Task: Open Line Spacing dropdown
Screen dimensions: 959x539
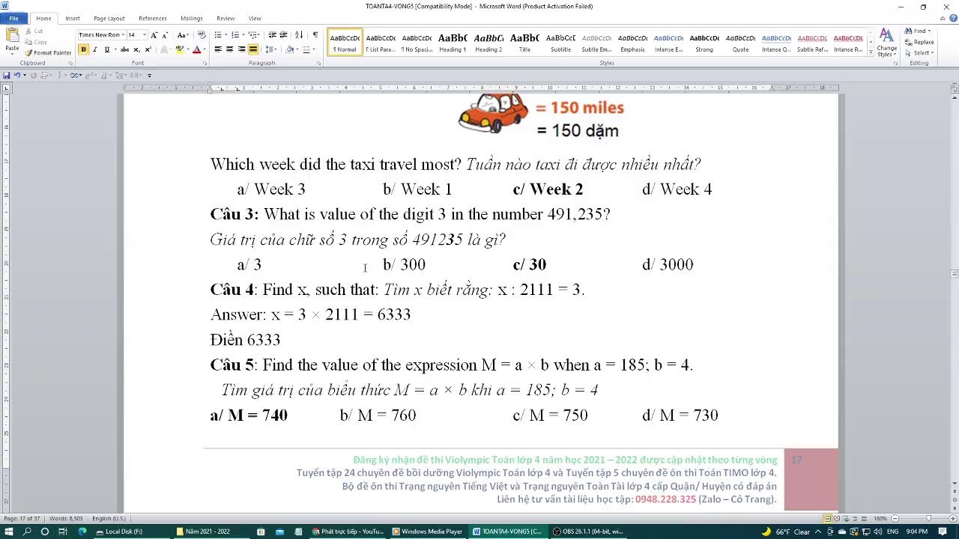Action: pyautogui.click(x=271, y=49)
